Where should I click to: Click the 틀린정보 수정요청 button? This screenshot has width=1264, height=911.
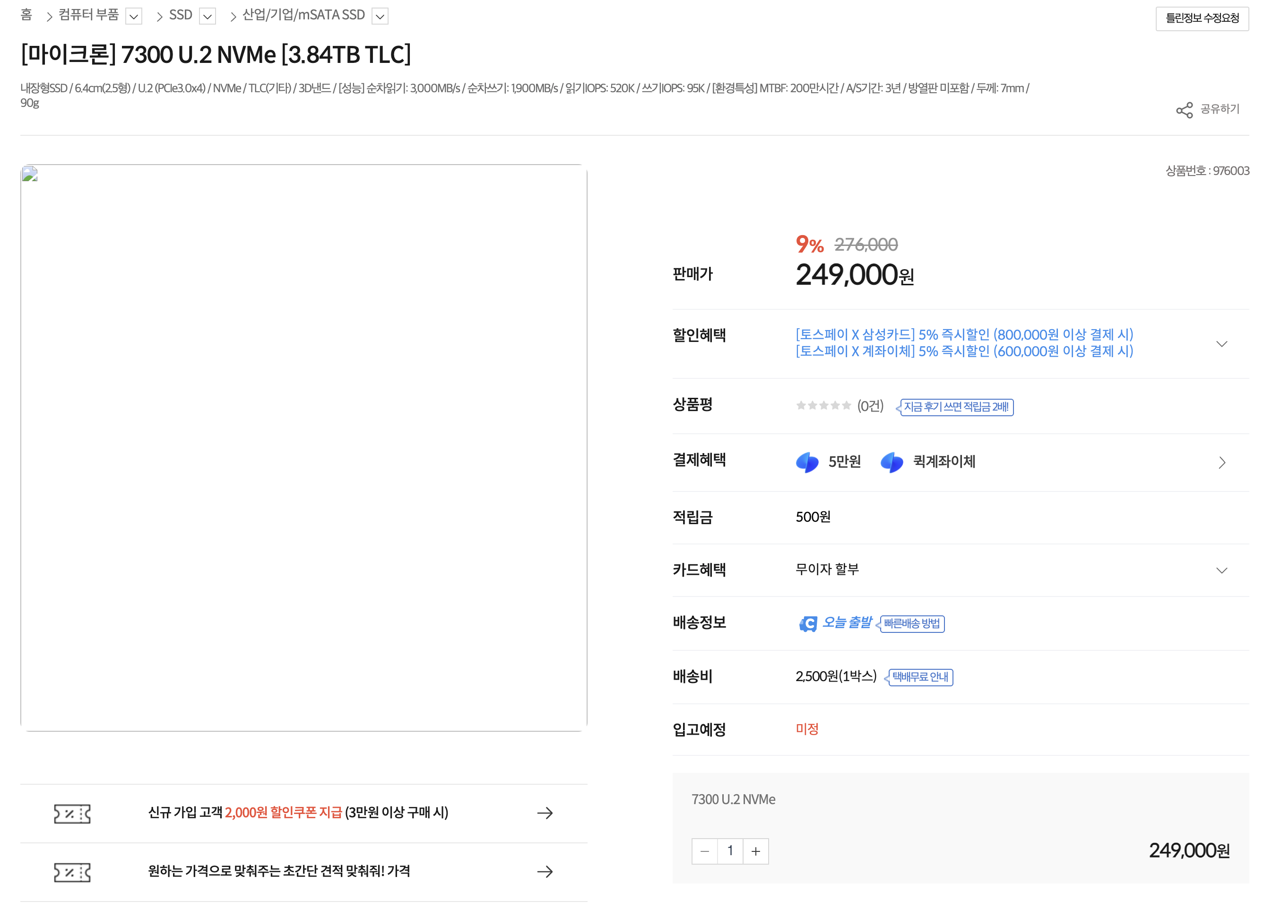[1202, 18]
